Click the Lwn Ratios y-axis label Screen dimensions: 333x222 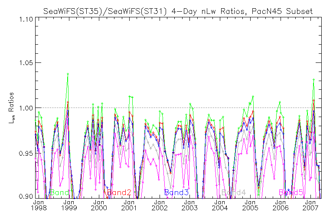click(11, 108)
